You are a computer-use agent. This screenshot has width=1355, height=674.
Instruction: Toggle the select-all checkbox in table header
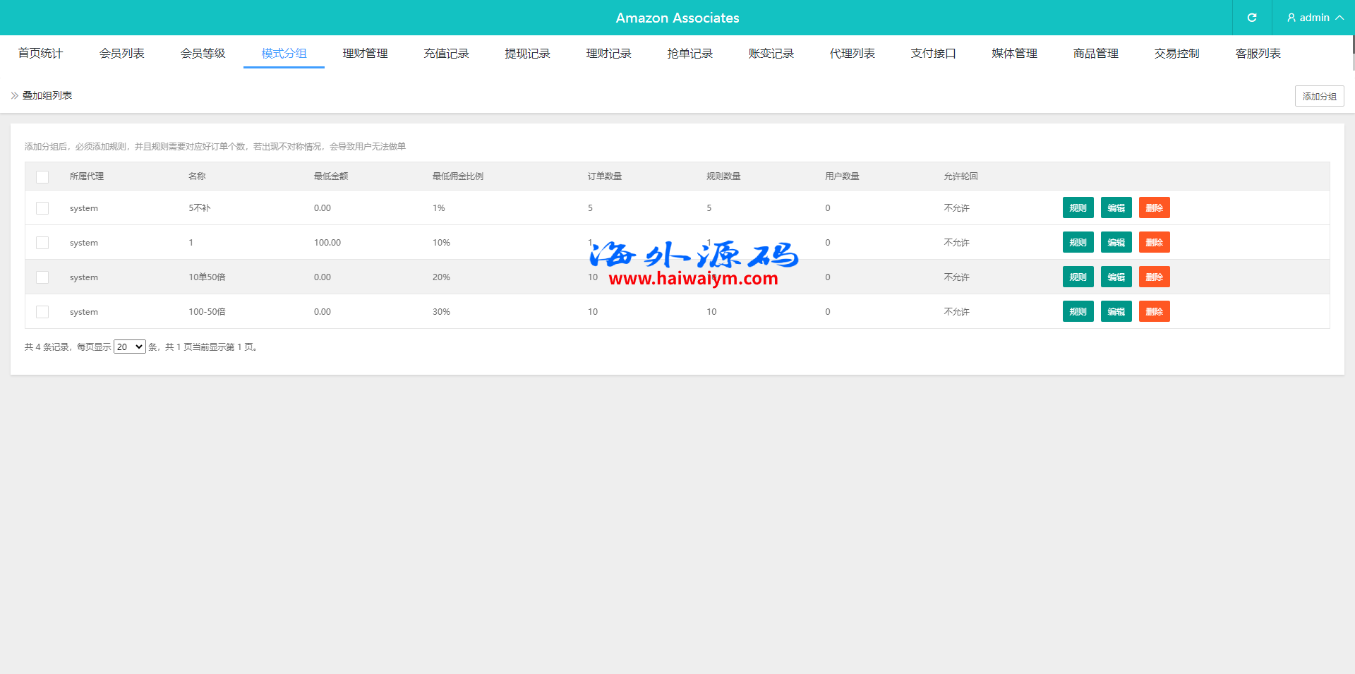[42, 176]
